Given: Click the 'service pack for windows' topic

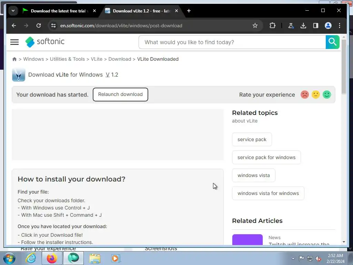Looking at the screenshot, I should pos(266,157).
